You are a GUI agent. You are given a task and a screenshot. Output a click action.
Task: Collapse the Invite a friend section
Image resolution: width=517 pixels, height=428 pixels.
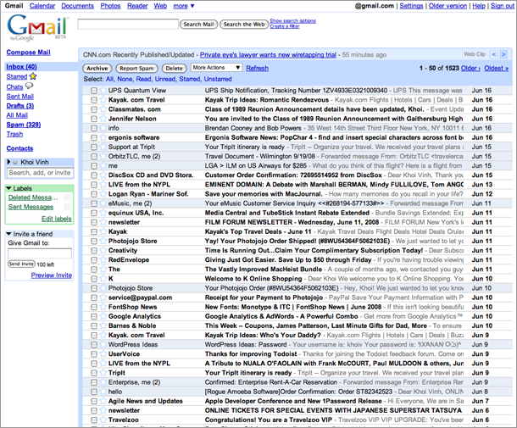(x=9, y=234)
